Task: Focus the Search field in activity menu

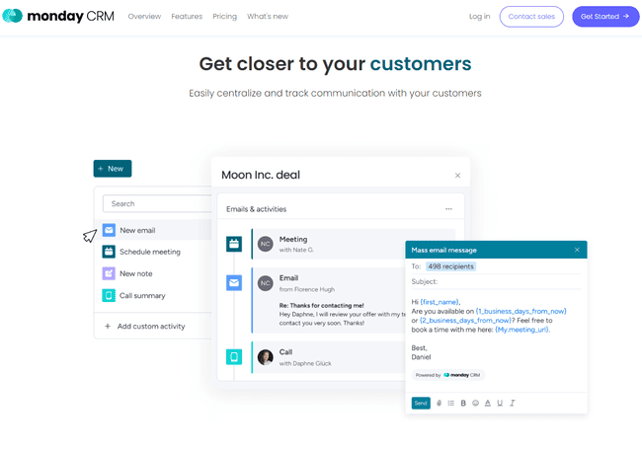Action: 157,203
